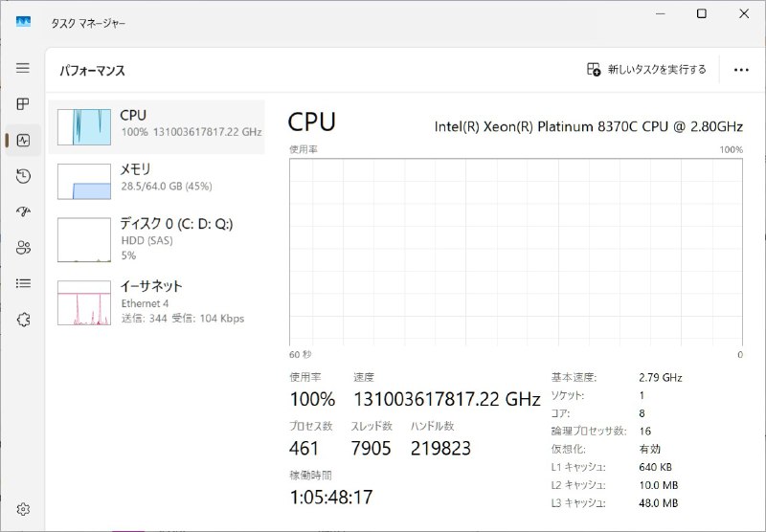Open the Startup apps page icon
Image resolution: width=766 pixels, height=532 pixels.
pyautogui.click(x=23, y=211)
